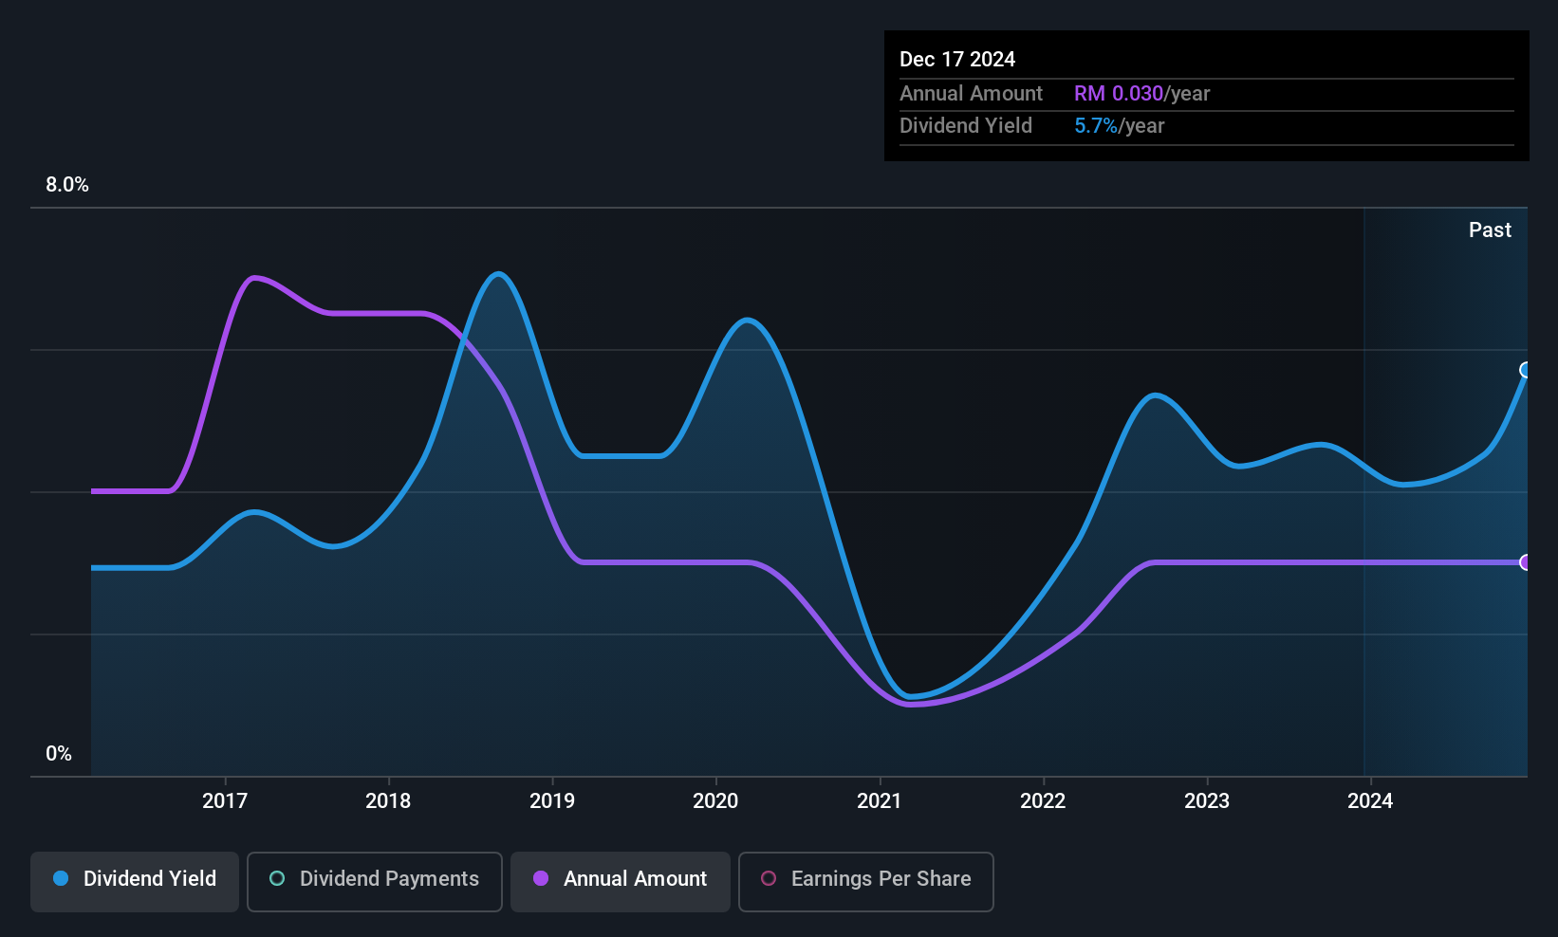Click the 8.0% y-axis label
Image resolution: width=1558 pixels, height=937 pixels.
pos(67,185)
